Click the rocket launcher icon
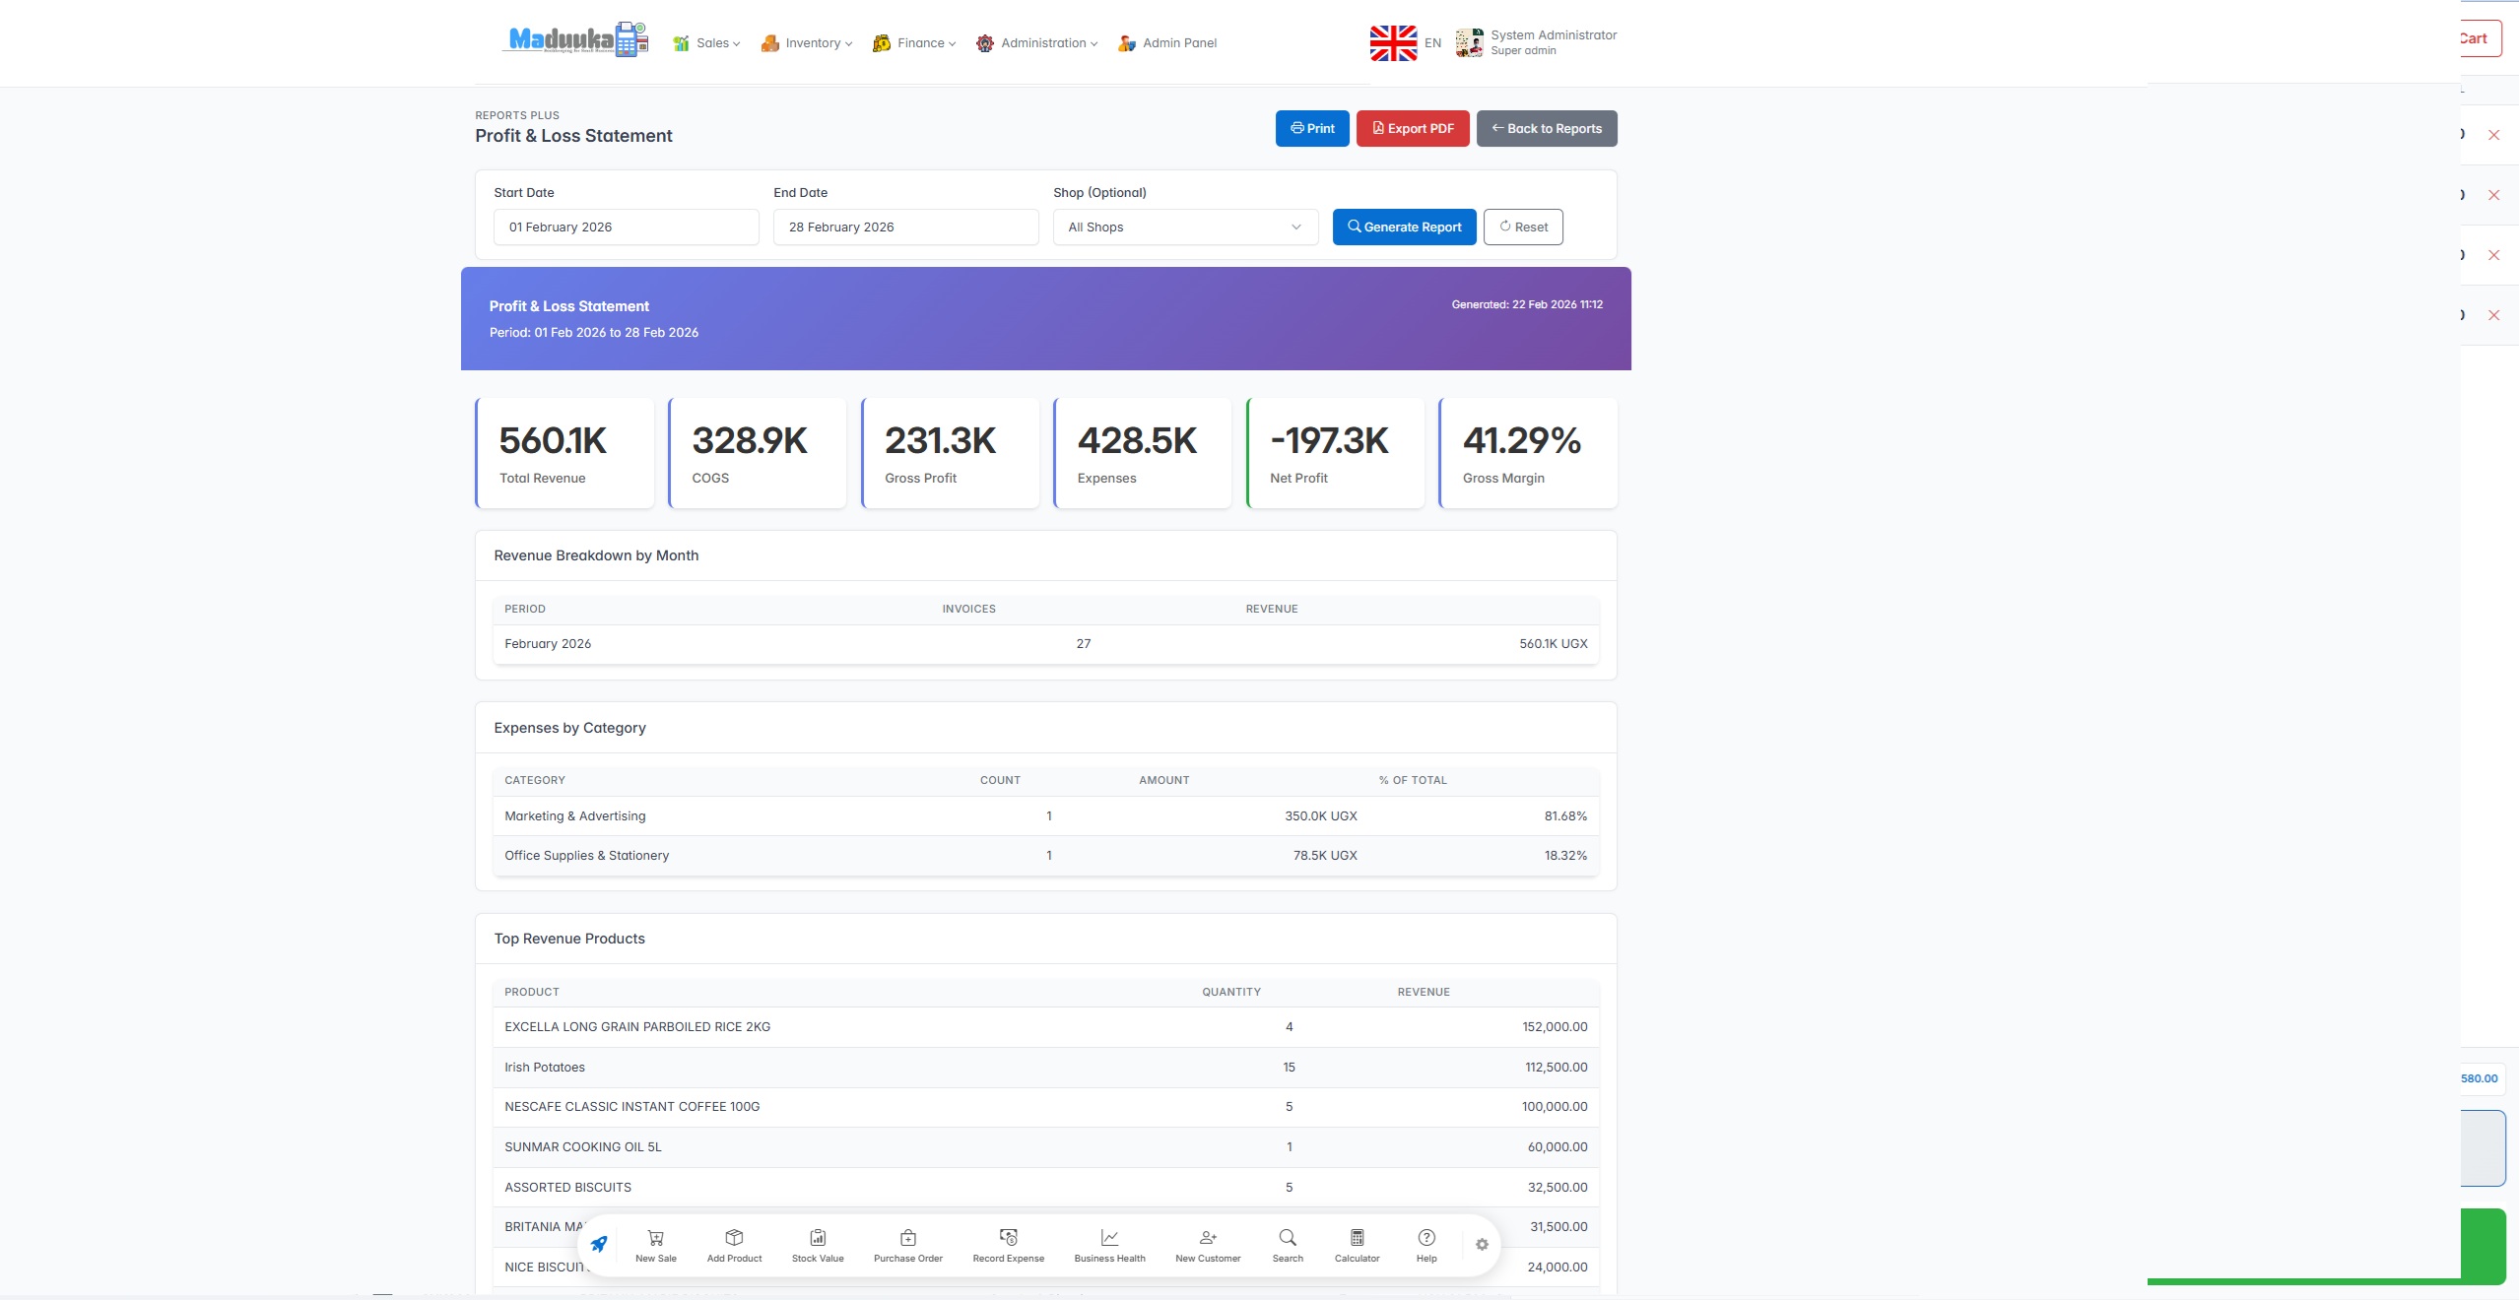 (599, 1244)
